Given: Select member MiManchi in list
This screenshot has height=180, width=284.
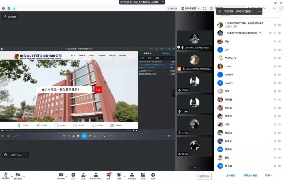Looking at the screenshot, I should 249,58.
